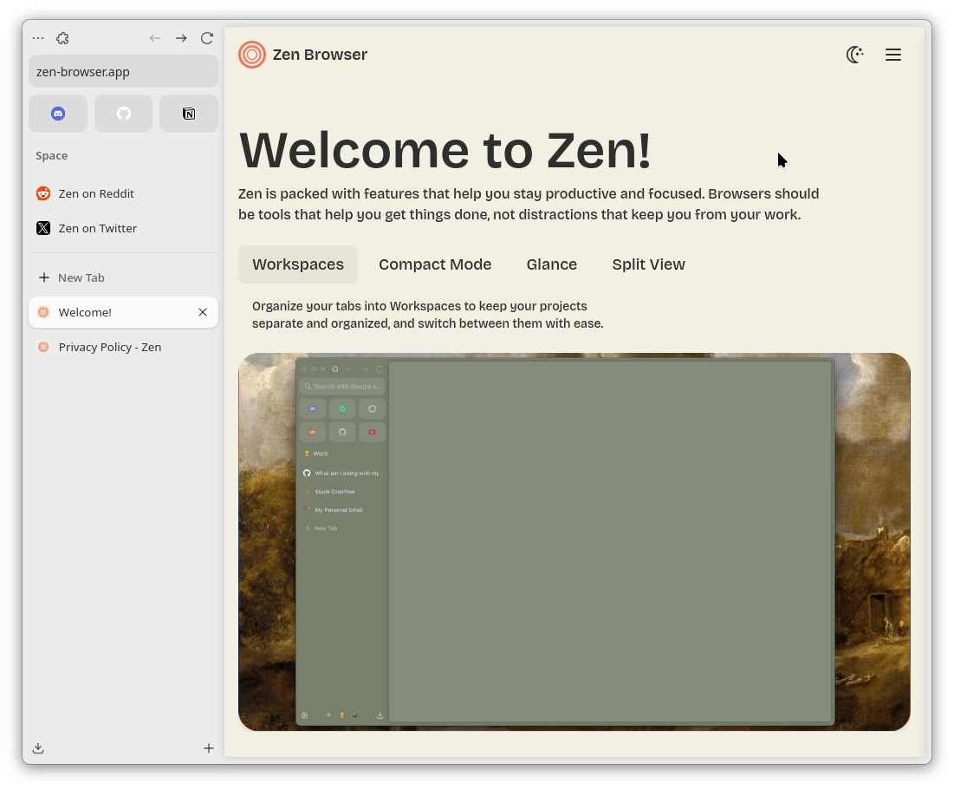The height and width of the screenshot is (789, 954).
Task: Open the hamburger menu on the page
Action: (893, 55)
